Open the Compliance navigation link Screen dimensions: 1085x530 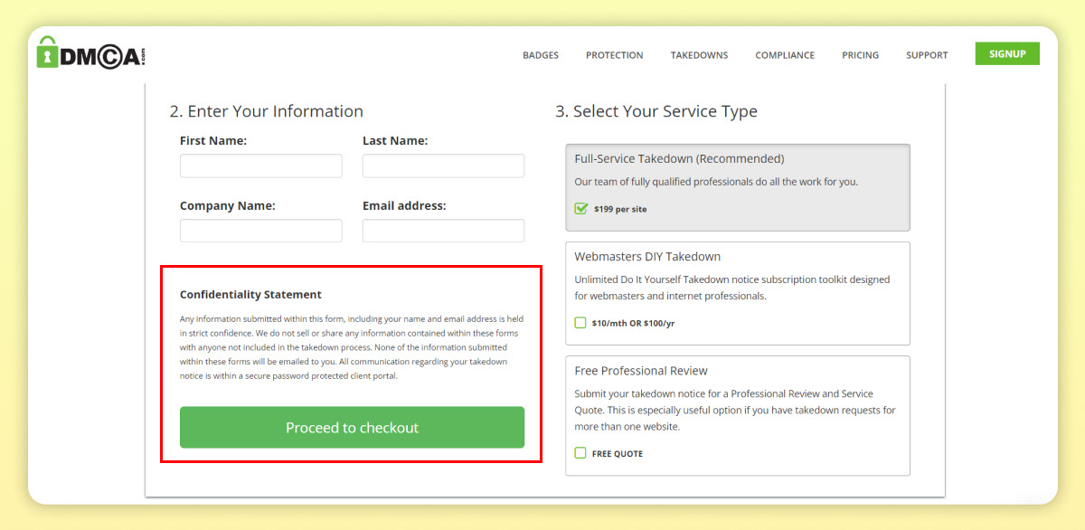click(x=785, y=55)
